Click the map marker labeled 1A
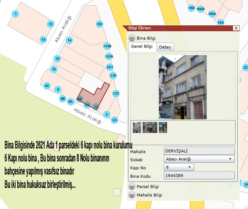The width and height of the screenshot is (248, 209). (43, 39)
